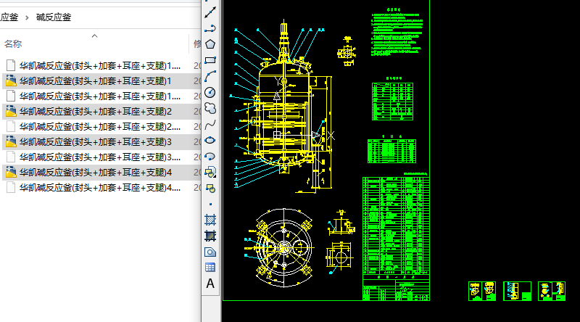Viewport: 580px width, 322px height.
Task: Pick the Ellipse drawing tool
Action: click(210, 140)
